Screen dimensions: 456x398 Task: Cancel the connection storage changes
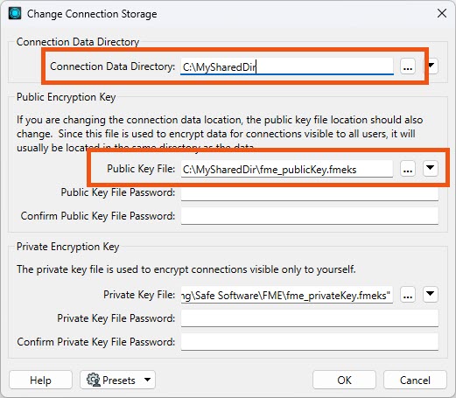[415, 380]
